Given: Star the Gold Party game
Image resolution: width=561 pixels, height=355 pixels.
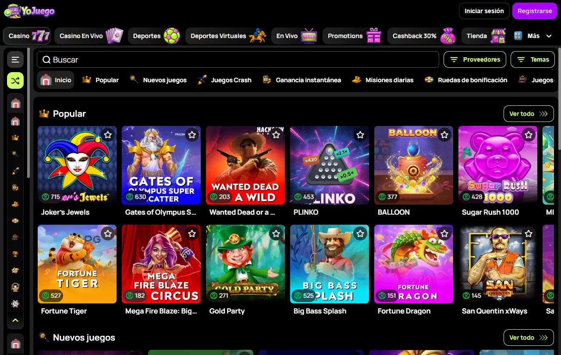Looking at the screenshot, I should [x=276, y=233].
